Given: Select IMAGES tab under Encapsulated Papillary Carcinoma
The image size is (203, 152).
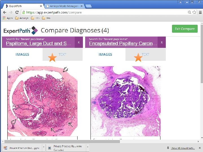Looking at the screenshot, I should coord(105,54).
